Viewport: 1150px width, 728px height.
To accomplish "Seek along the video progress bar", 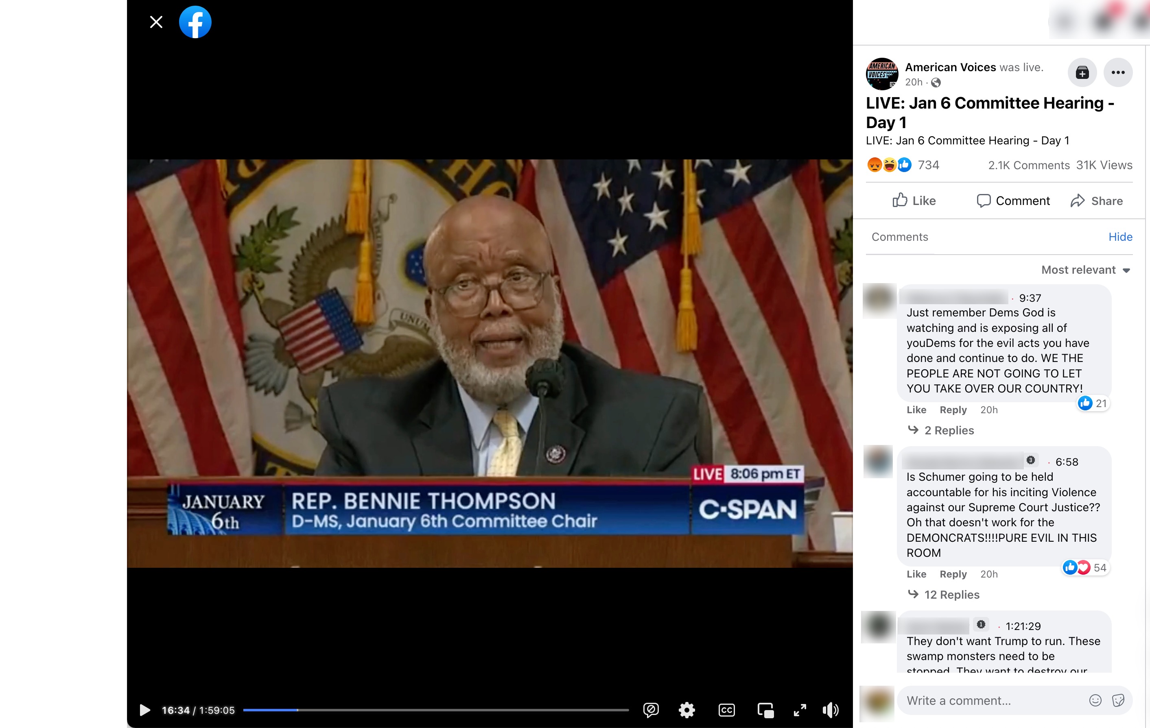I will [x=435, y=710].
